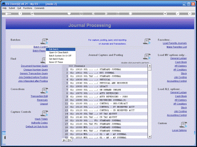Load MY options Cash Book link
Image resolution: width=197 pixels, height=147 pixels.
[x=181, y=62]
